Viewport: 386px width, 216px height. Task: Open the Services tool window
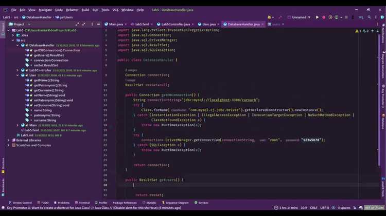pyautogui.click(x=201, y=203)
